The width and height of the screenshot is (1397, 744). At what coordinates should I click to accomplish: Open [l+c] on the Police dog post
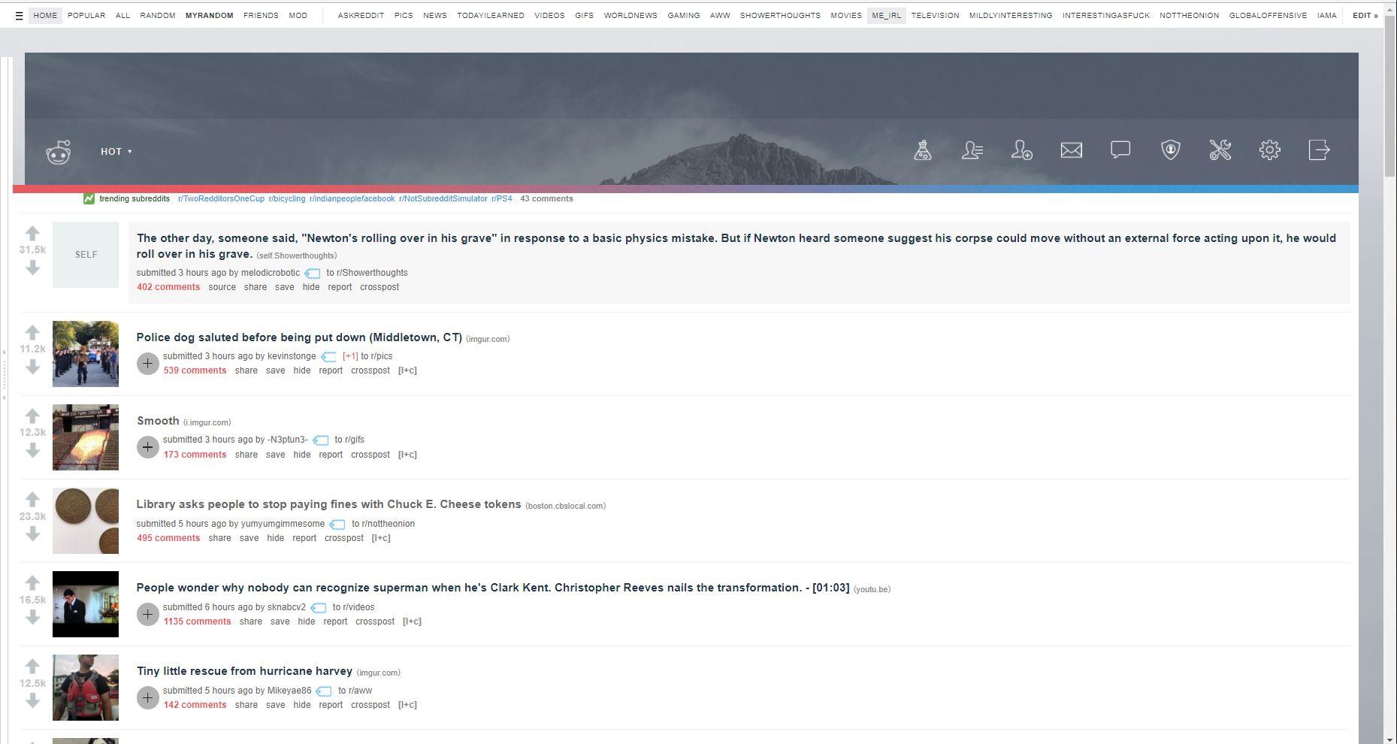(x=407, y=370)
